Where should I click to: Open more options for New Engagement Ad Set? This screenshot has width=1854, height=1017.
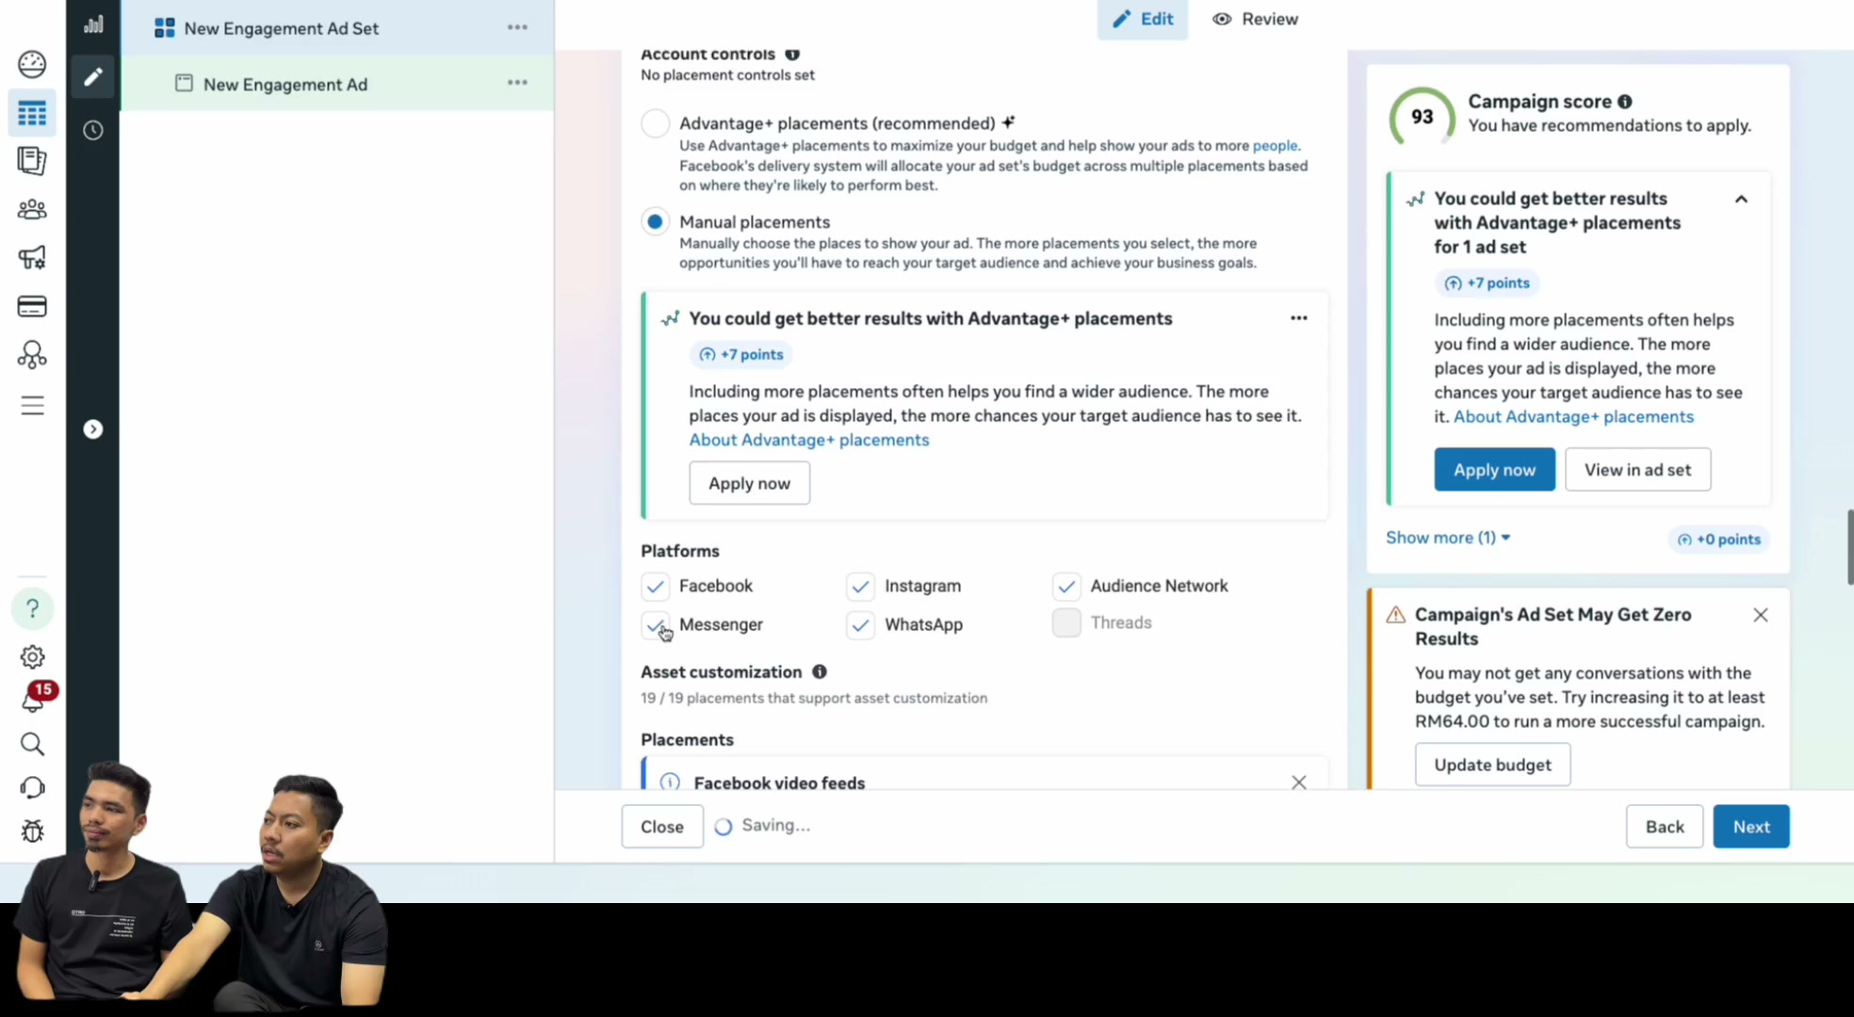click(x=517, y=27)
